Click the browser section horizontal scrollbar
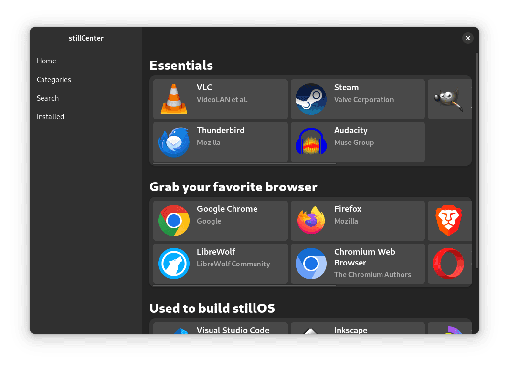 (x=244, y=285)
